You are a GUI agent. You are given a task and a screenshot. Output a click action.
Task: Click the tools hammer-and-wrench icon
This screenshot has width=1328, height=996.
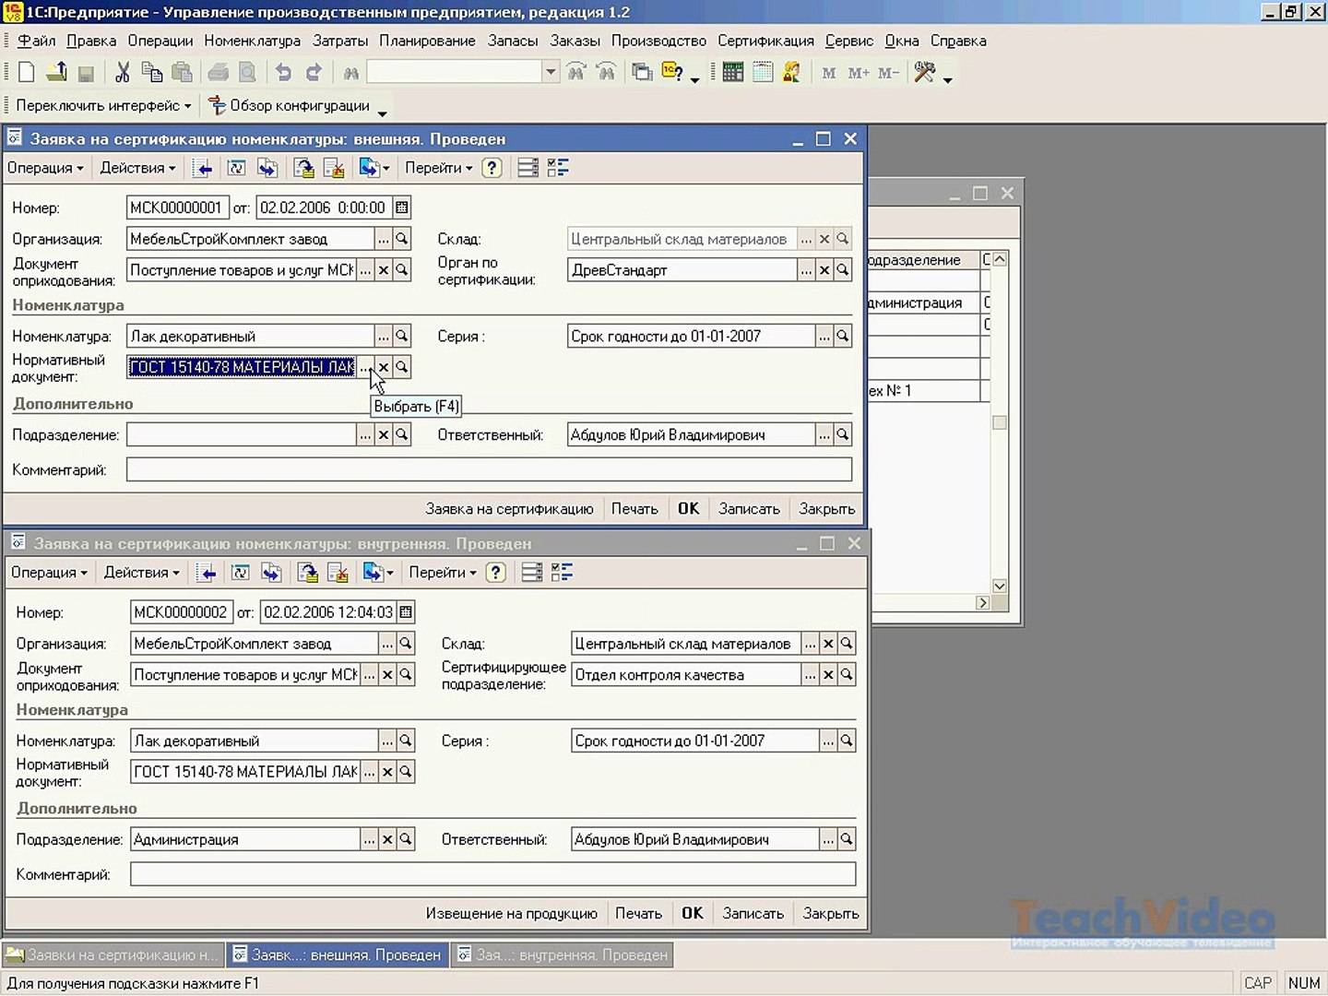[x=925, y=72]
